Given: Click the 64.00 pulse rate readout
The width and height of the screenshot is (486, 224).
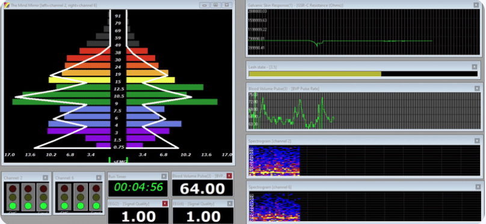Looking at the screenshot, I should 202,189.
